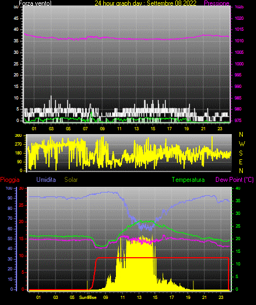The width and height of the screenshot is (256, 305).
Task: Click hour 09 on the bottom graph axis
Action: click(x=105, y=297)
